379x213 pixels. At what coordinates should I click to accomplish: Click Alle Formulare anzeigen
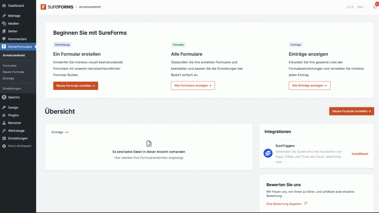(193, 85)
